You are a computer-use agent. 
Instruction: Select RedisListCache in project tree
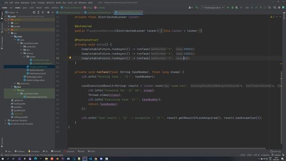click(36, 70)
